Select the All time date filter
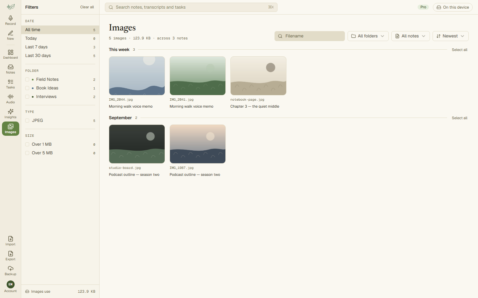478x298 pixels. pyautogui.click(x=60, y=30)
